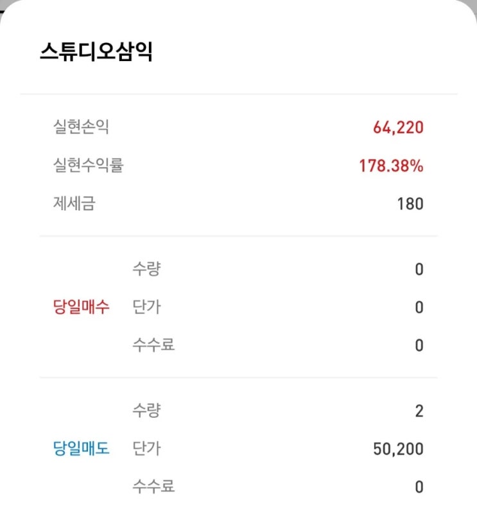This screenshot has height=518, width=477.
Task: Select the 실현수익률 label
Action: (88, 166)
